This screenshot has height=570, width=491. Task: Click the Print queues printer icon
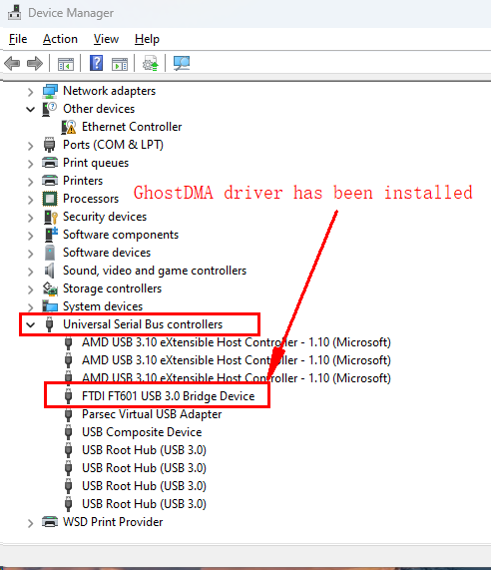click(x=50, y=163)
